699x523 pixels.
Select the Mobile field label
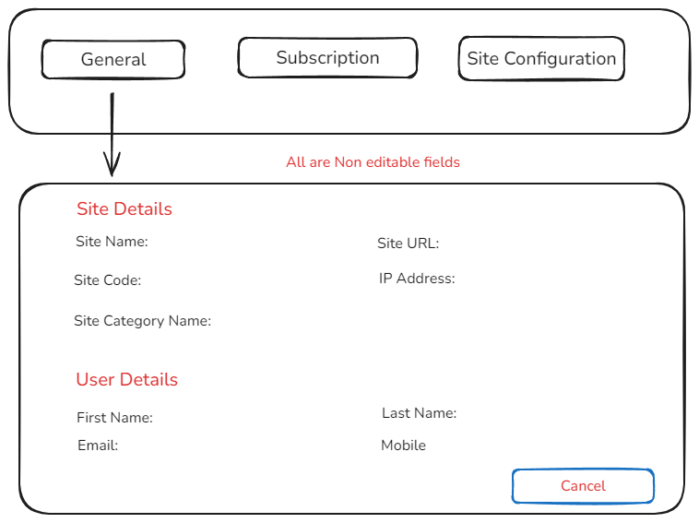click(403, 446)
